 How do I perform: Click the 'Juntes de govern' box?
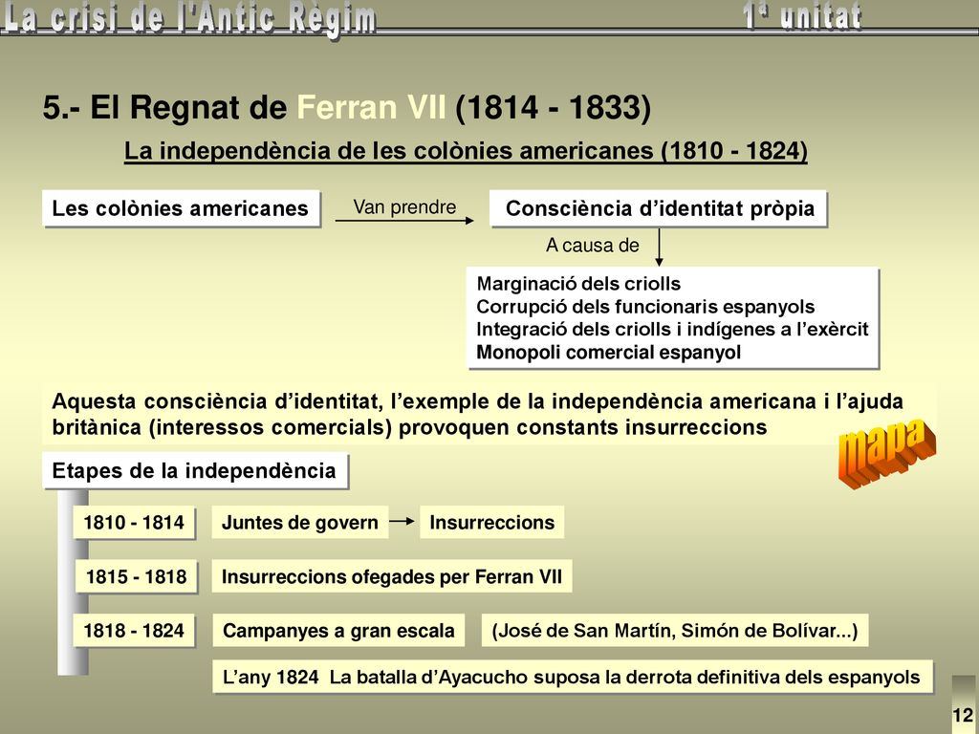(x=299, y=523)
